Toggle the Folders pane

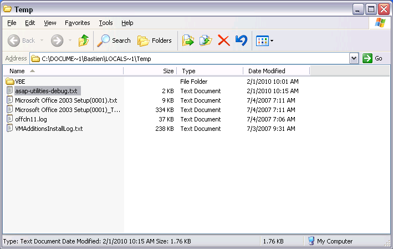[x=155, y=40]
